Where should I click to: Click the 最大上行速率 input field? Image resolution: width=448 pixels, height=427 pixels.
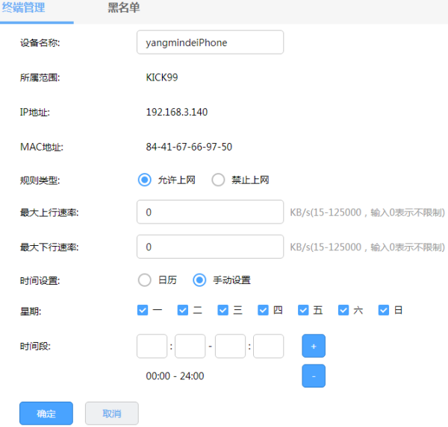[210, 212]
